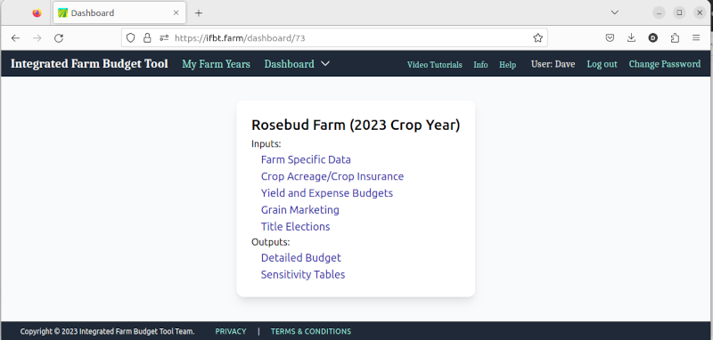
Task: Click the padlock site security icon
Action: [x=147, y=38]
